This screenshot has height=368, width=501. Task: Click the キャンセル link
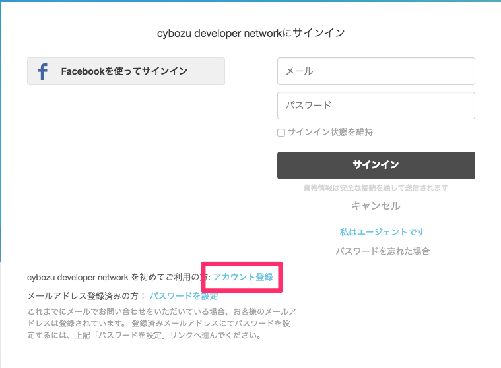point(376,206)
